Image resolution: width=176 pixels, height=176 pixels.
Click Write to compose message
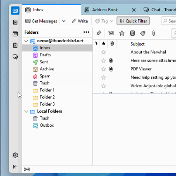coord(80,21)
